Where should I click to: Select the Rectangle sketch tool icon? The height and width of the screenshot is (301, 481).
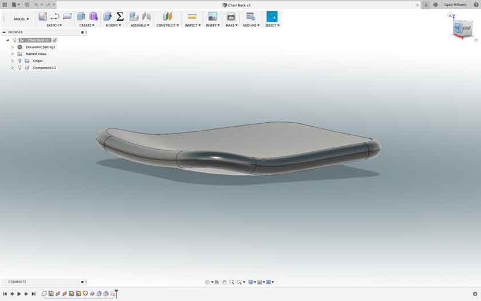coord(67,16)
